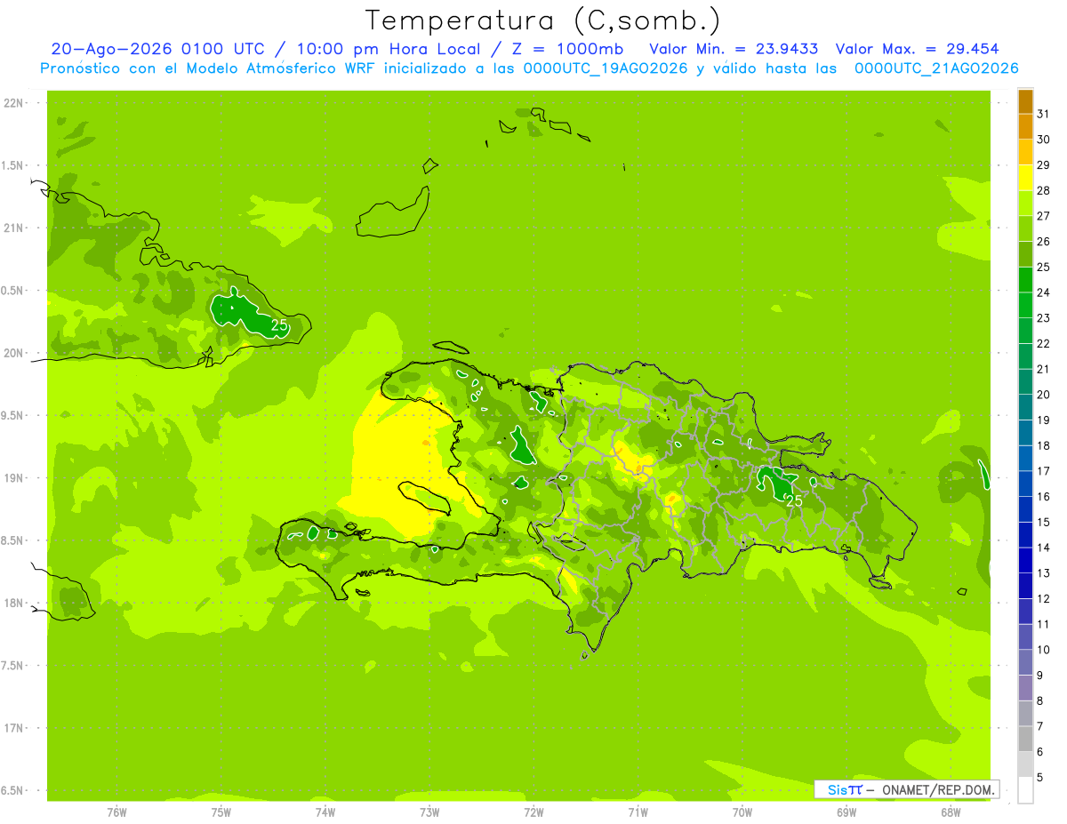
Task: Click the '25' contour label over eastern Cuba
Action: (279, 326)
